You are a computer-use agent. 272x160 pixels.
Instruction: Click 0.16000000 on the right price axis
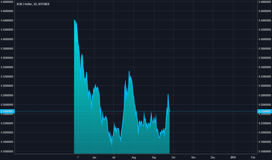point(265,151)
